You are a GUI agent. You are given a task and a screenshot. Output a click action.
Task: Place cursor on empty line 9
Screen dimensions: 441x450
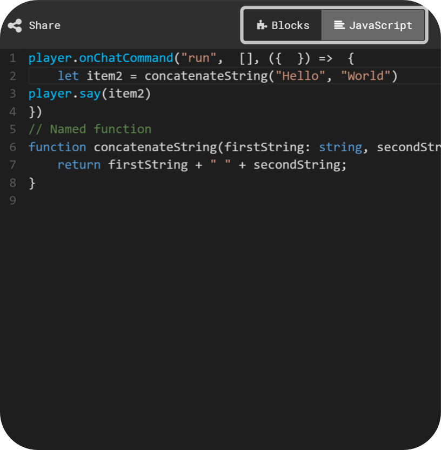coord(162,200)
